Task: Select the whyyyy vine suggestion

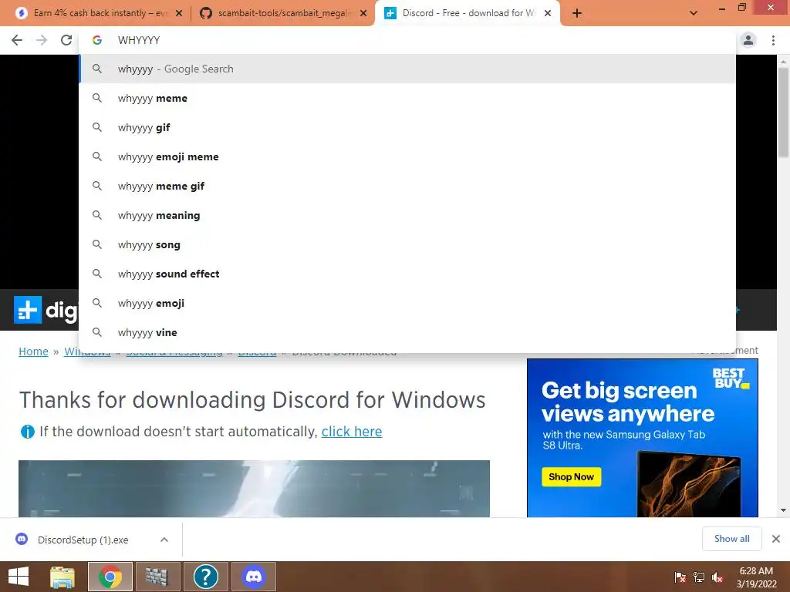Action: (407, 332)
